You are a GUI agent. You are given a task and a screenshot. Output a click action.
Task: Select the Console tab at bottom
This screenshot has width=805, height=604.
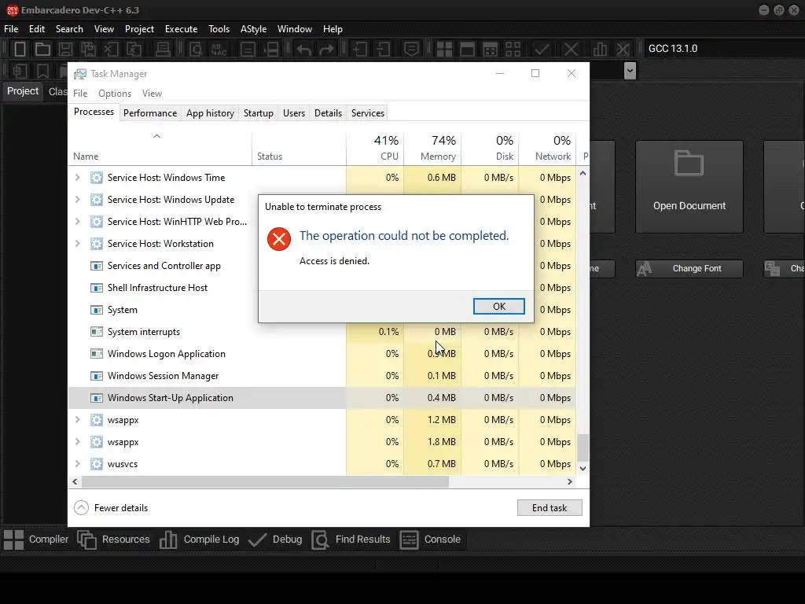click(x=430, y=540)
